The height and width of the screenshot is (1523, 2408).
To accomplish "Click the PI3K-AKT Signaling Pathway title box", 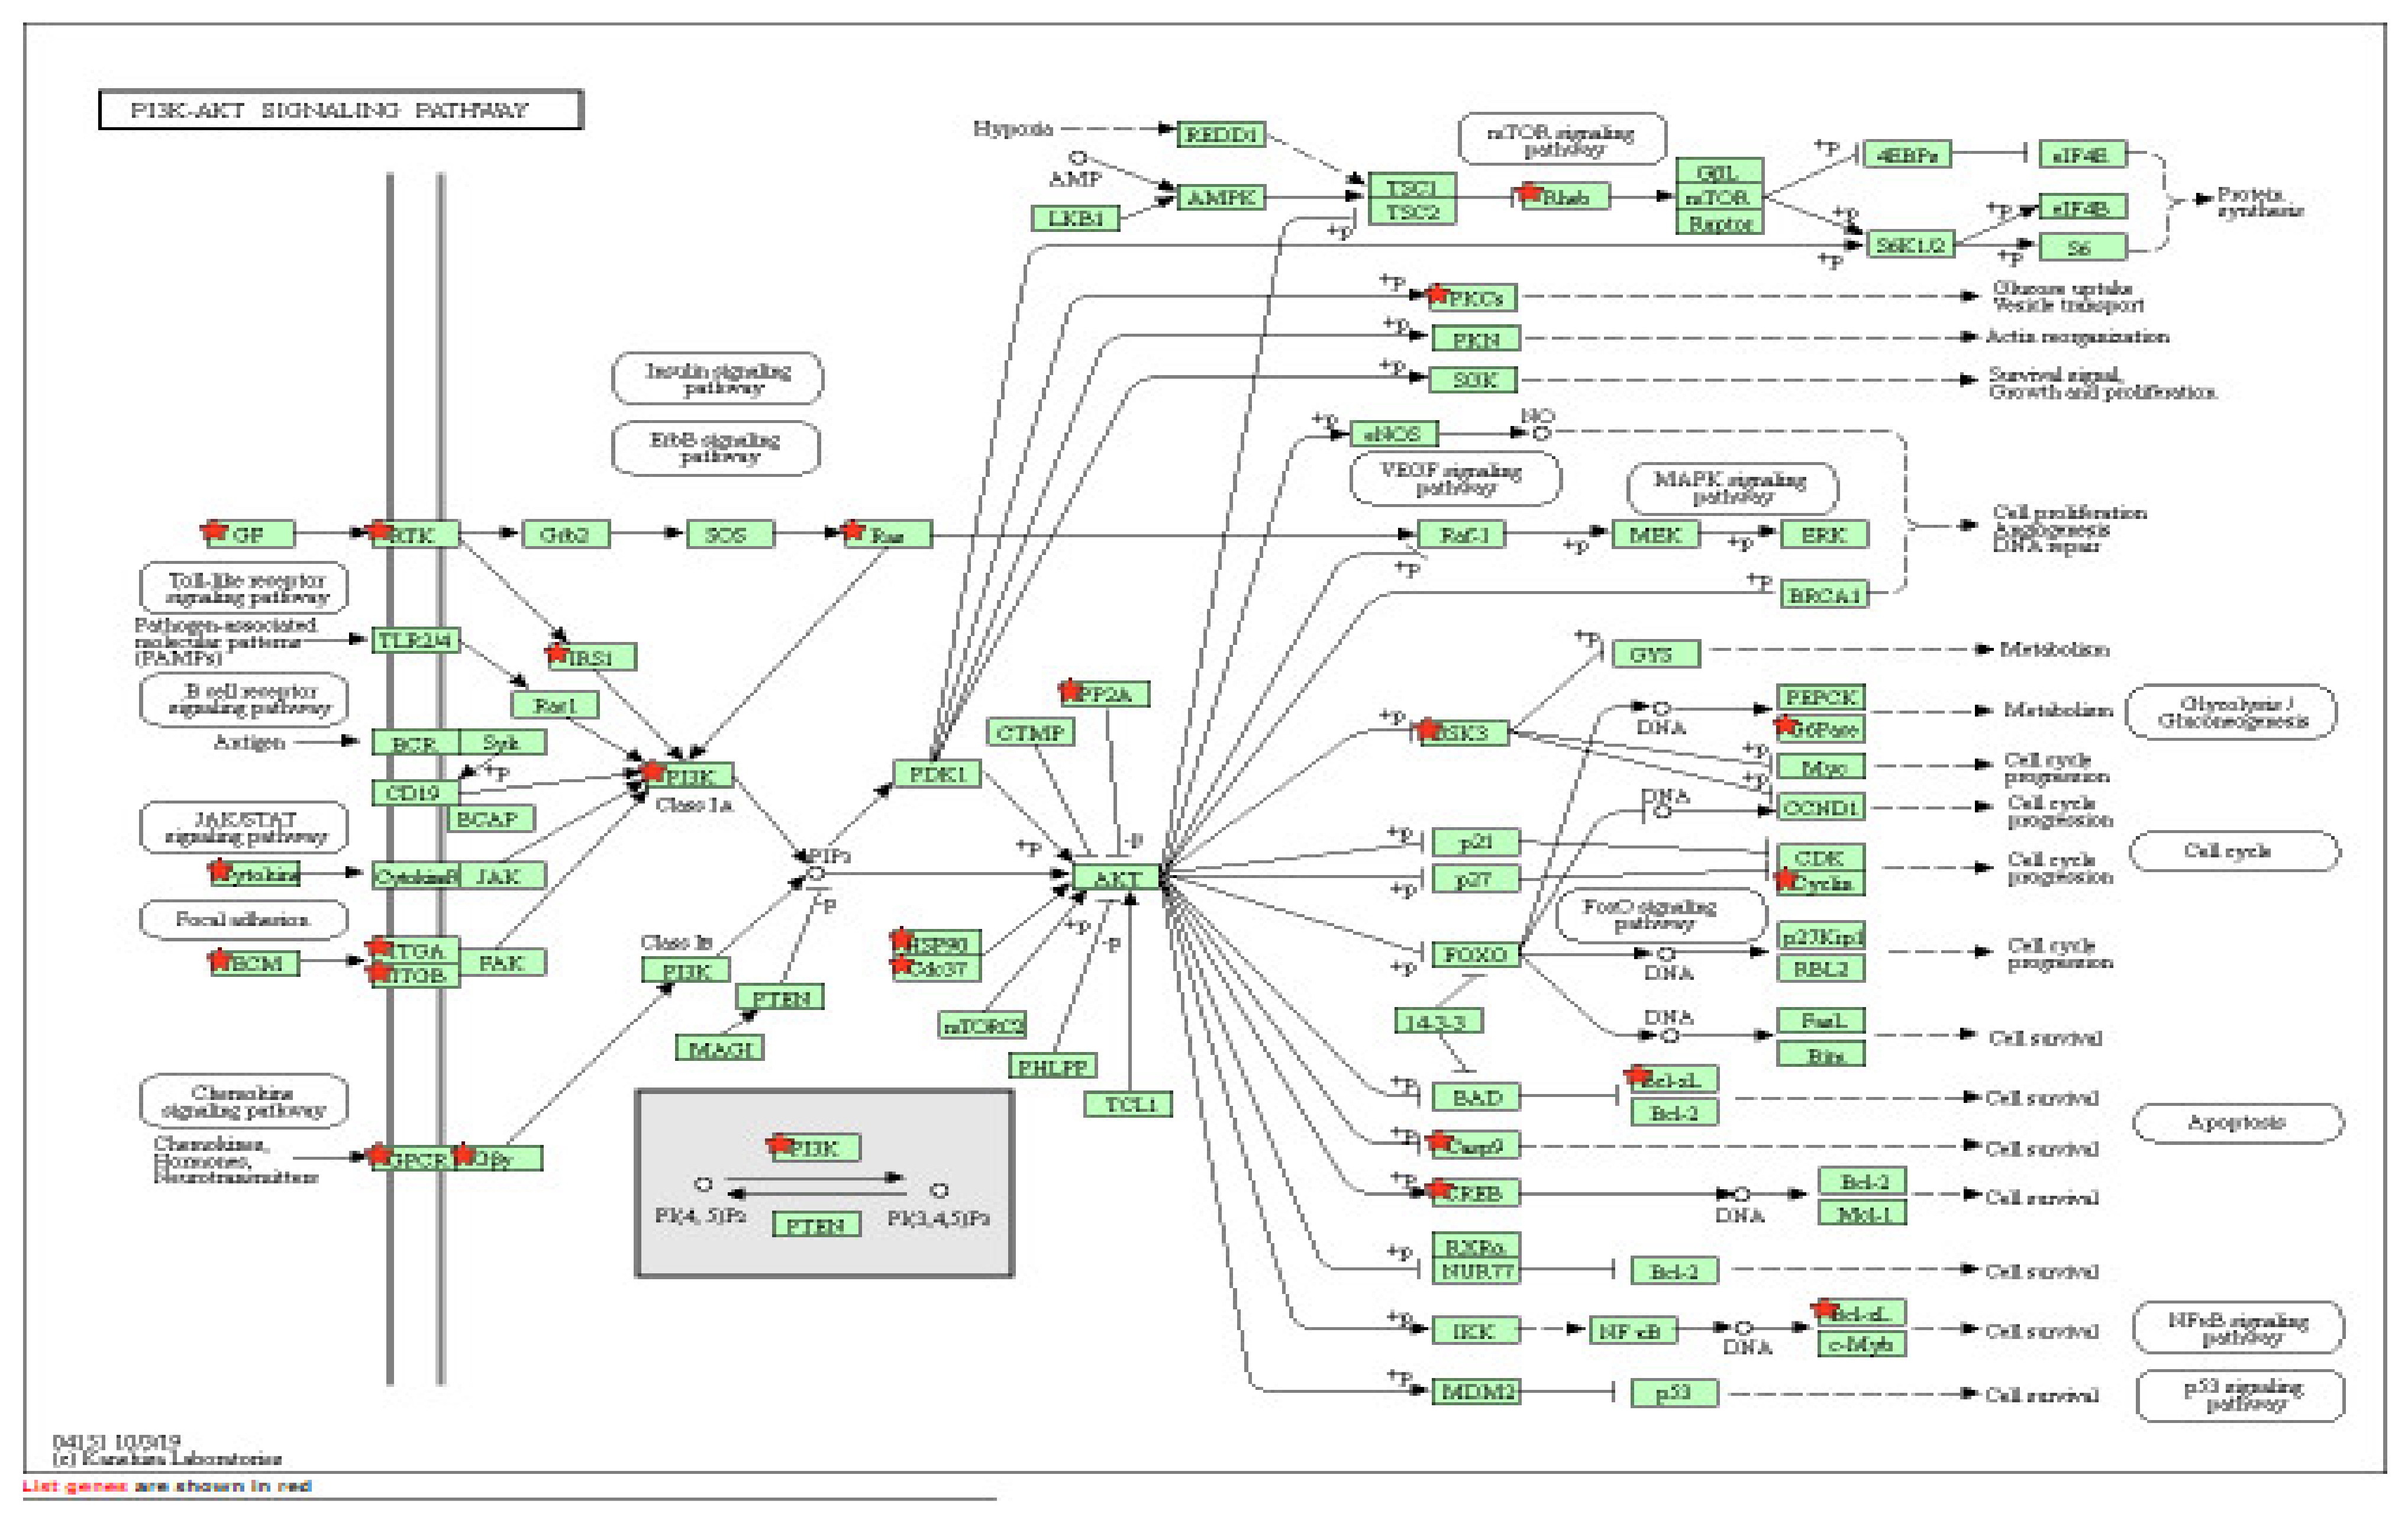I will coord(340,110).
